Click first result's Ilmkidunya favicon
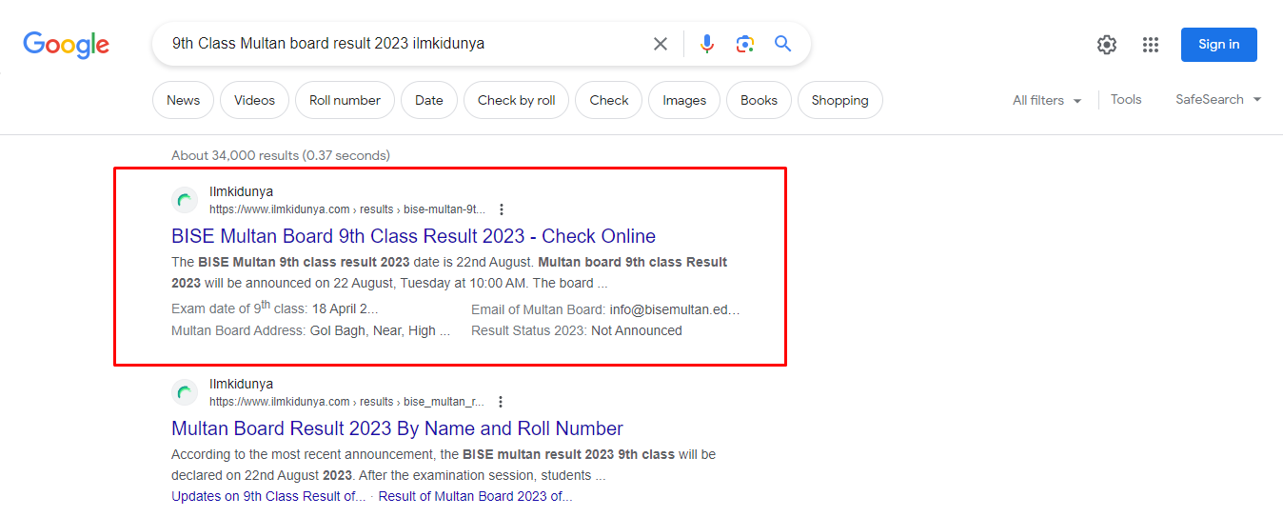This screenshot has height=517, width=1283. point(185,200)
